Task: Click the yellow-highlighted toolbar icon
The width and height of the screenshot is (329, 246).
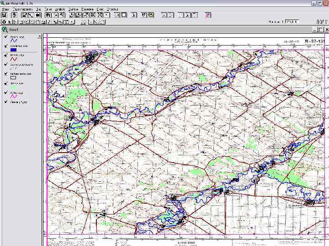Action: pyautogui.click(x=151, y=15)
